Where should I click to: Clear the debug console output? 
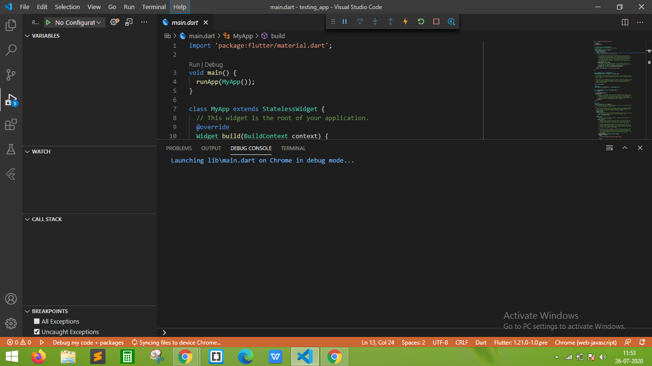tap(610, 148)
